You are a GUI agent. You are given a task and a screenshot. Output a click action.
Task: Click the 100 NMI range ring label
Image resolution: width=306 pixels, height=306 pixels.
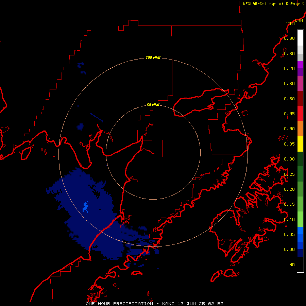click(x=153, y=57)
